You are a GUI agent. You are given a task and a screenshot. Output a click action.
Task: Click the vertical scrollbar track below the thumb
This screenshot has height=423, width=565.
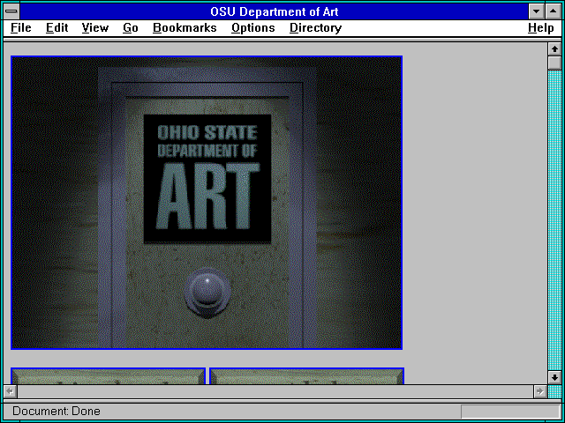click(554, 220)
